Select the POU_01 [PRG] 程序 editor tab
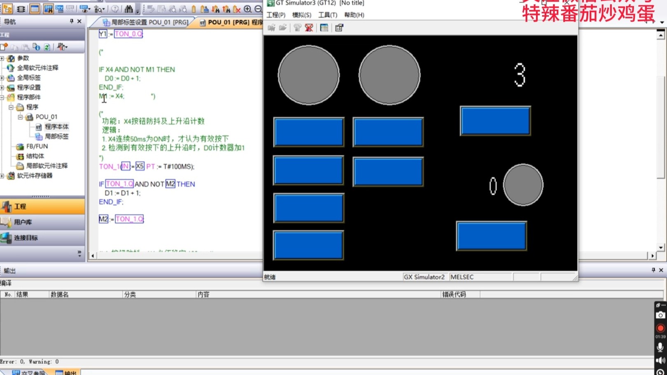The height and width of the screenshot is (375, 667). point(231,22)
